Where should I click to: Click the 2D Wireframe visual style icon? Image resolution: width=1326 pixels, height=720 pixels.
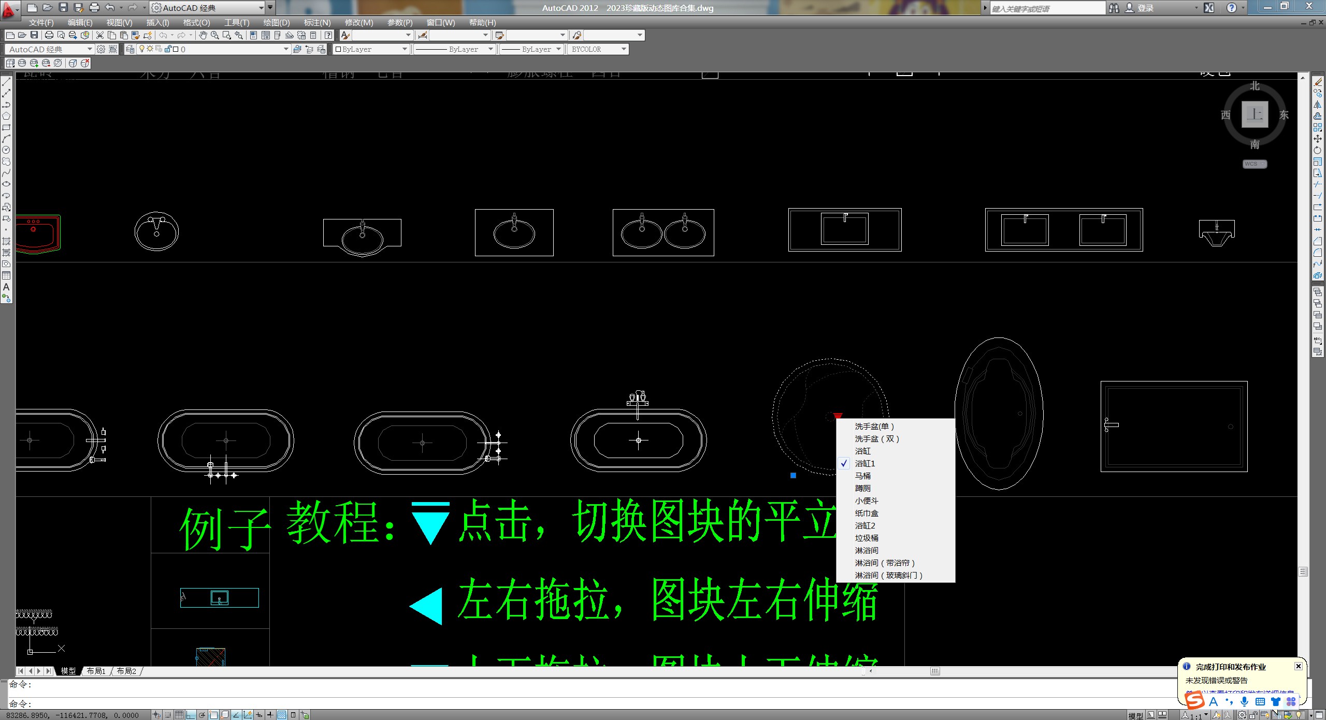point(10,63)
